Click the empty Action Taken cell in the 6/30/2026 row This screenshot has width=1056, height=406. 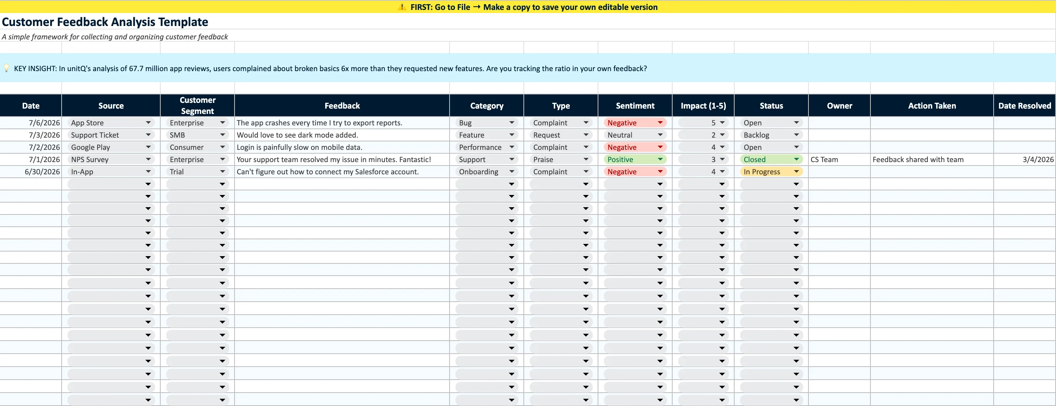[932, 172]
